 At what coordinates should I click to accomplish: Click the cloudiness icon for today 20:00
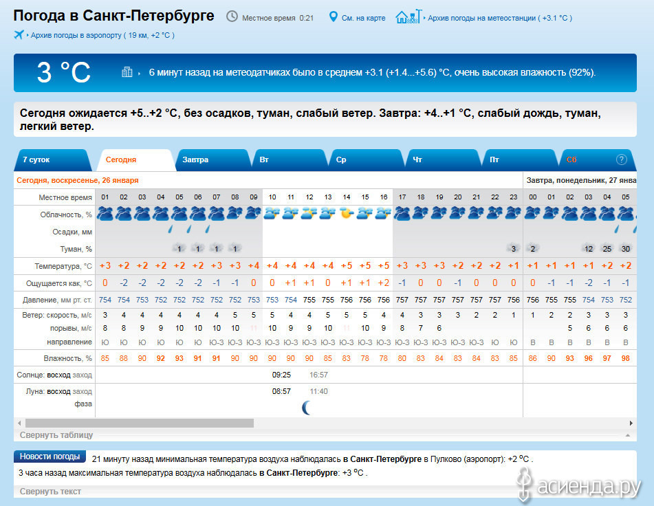tap(457, 213)
